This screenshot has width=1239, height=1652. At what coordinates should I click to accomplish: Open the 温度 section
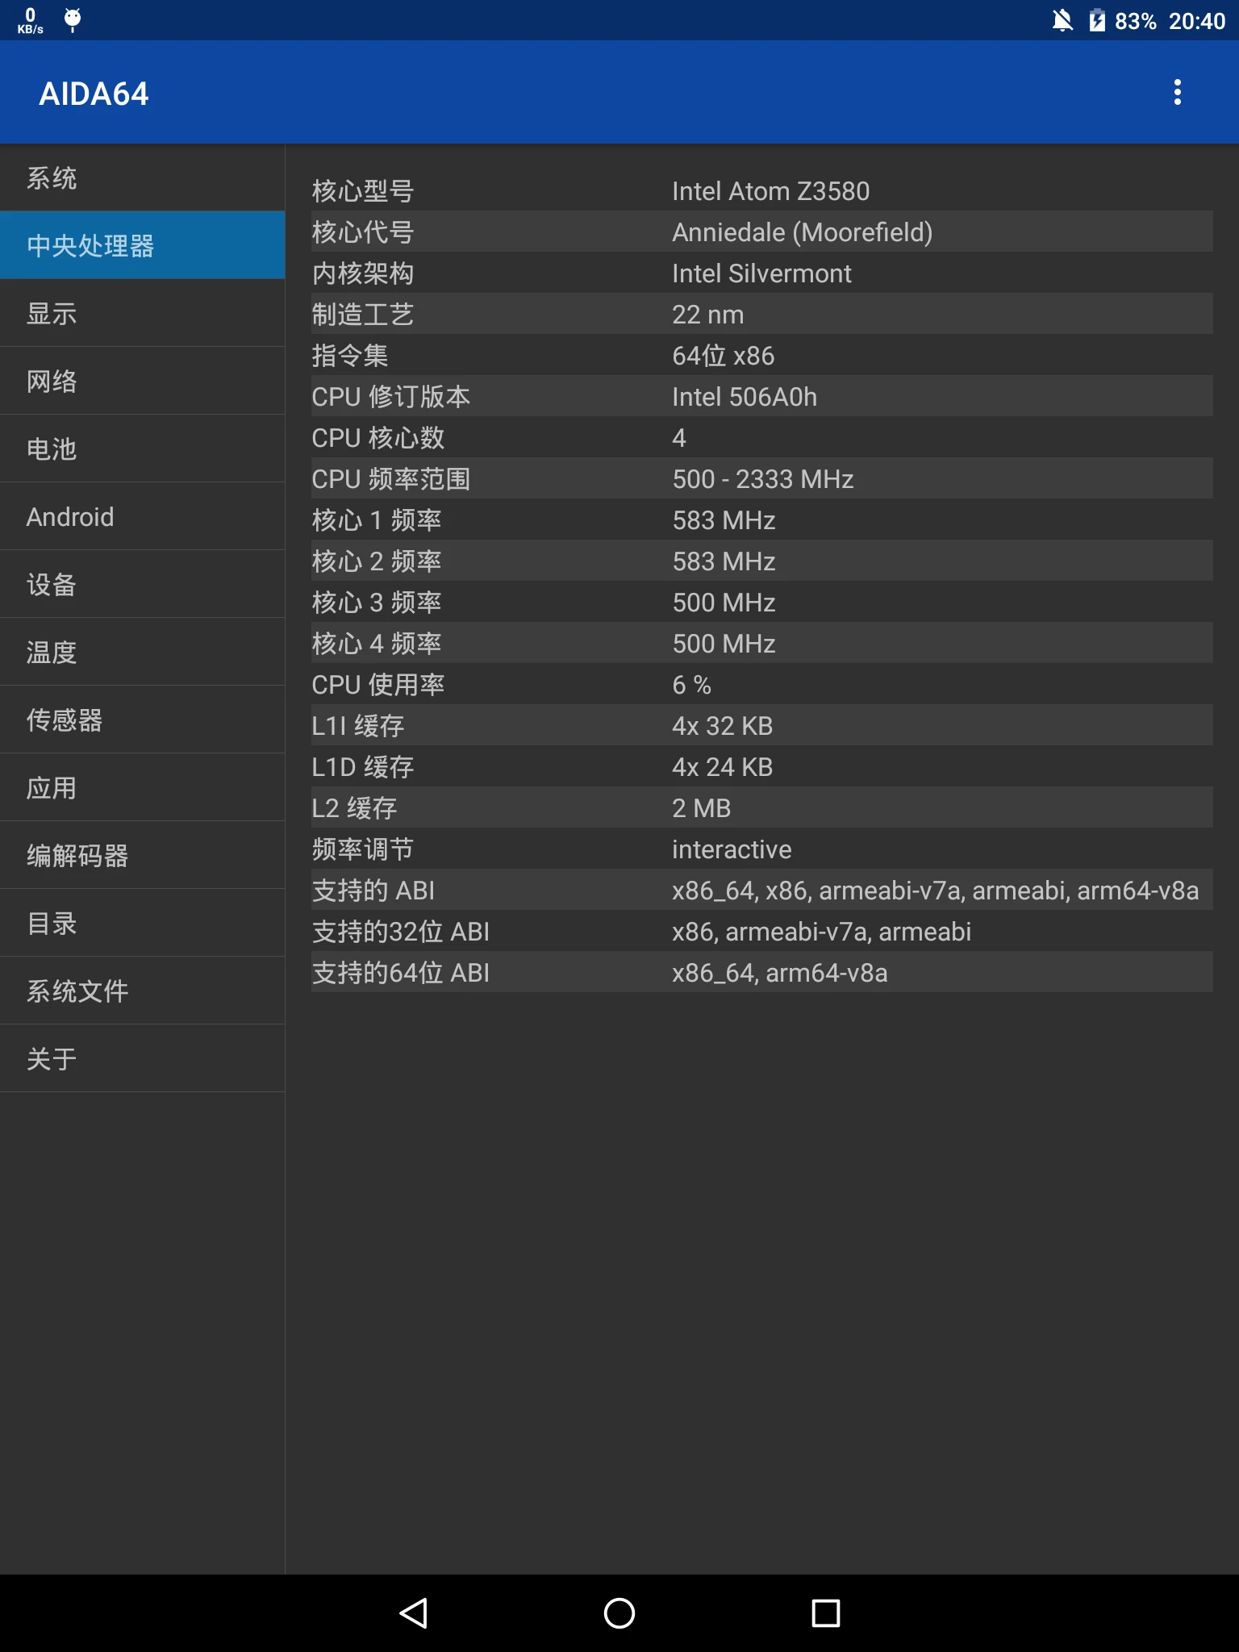[x=142, y=652]
